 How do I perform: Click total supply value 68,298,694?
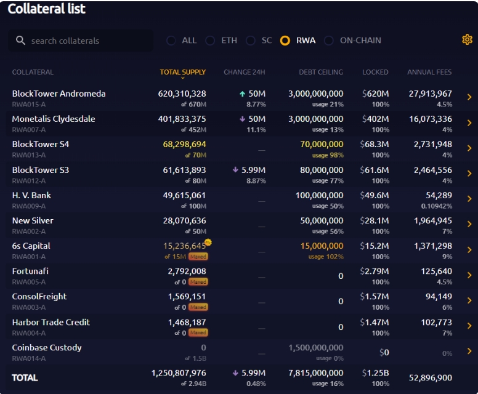click(x=184, y=144)
